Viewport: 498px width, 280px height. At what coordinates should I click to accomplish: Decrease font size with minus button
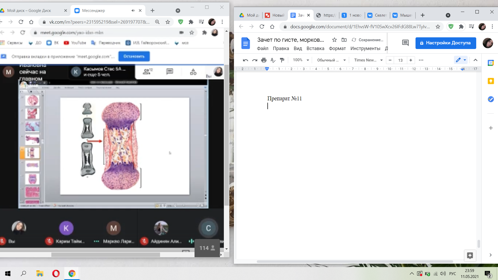coord(390,60)
